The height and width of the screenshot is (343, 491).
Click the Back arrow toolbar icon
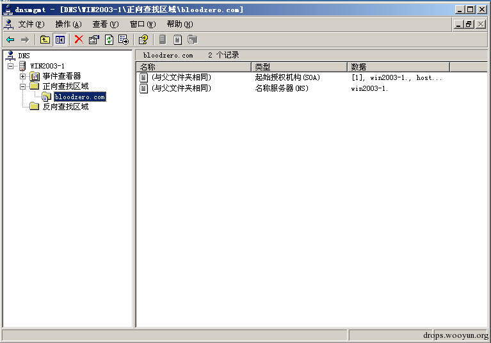click(x=11, y=40)
